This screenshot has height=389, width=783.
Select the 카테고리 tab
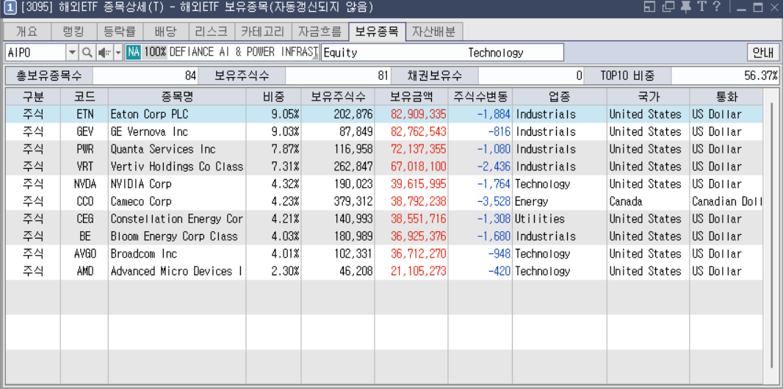pos(263,32)
